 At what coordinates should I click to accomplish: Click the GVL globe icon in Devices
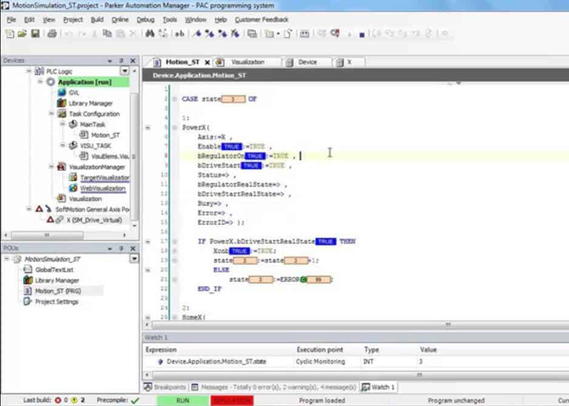point(62,93)
